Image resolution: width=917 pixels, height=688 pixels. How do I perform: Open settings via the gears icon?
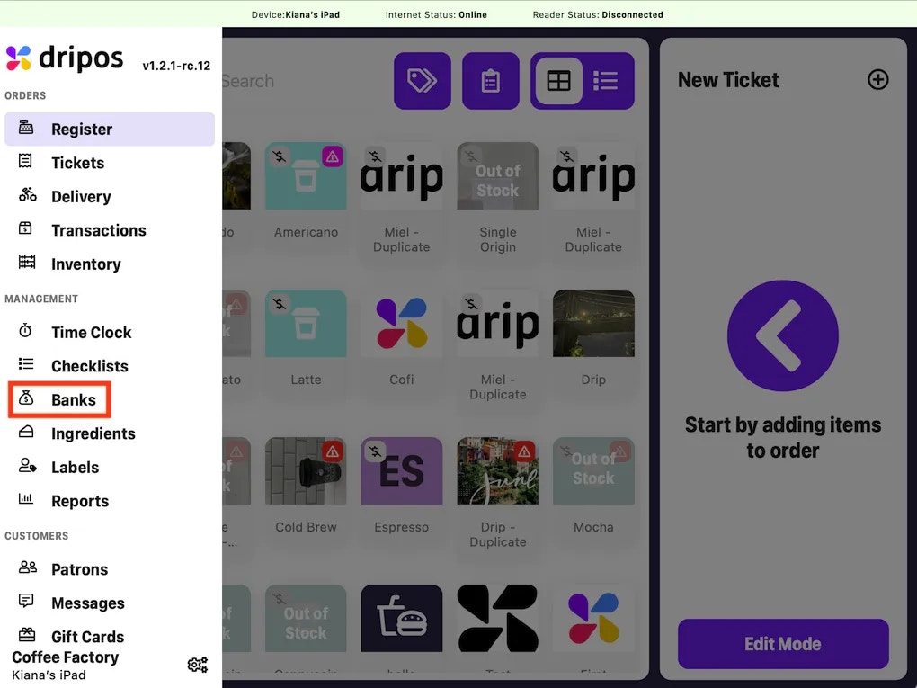[198, 665]
